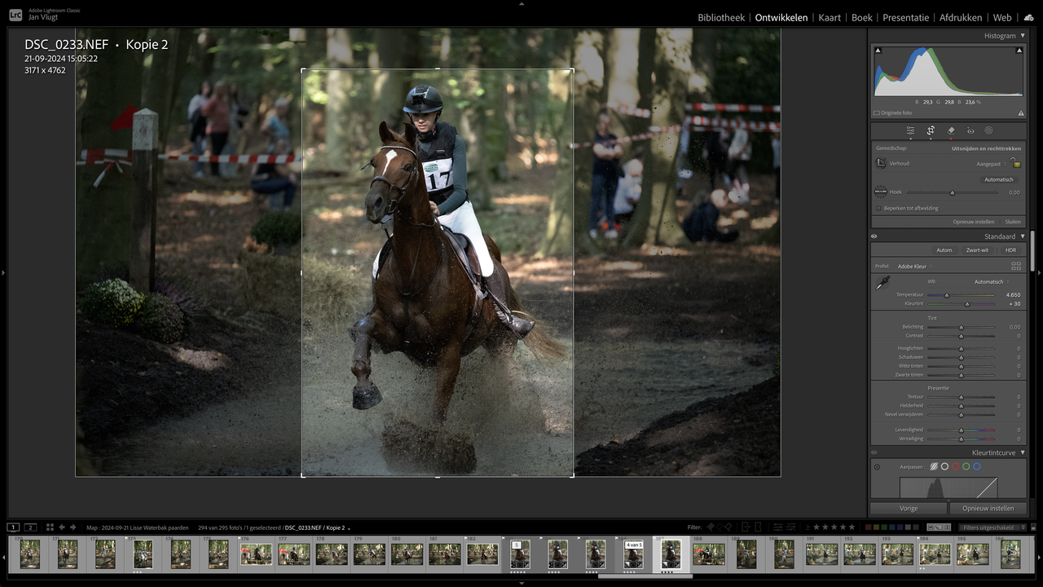Click the Belichting slider handle
The image size is (1043, 587).
pyautogui.click(x=961, y=327)
